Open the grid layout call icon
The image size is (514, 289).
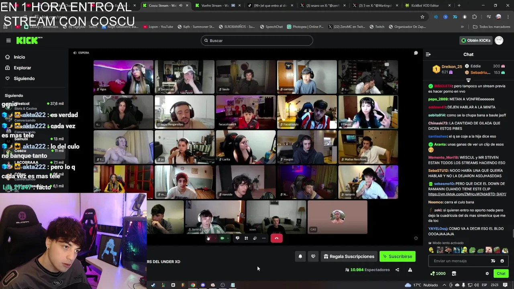coord(246,238)
